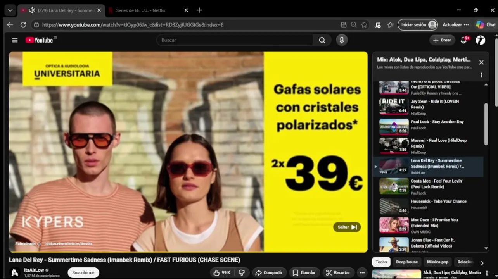
Task: Open more video actions ellipsis
Action: (362, 272)
